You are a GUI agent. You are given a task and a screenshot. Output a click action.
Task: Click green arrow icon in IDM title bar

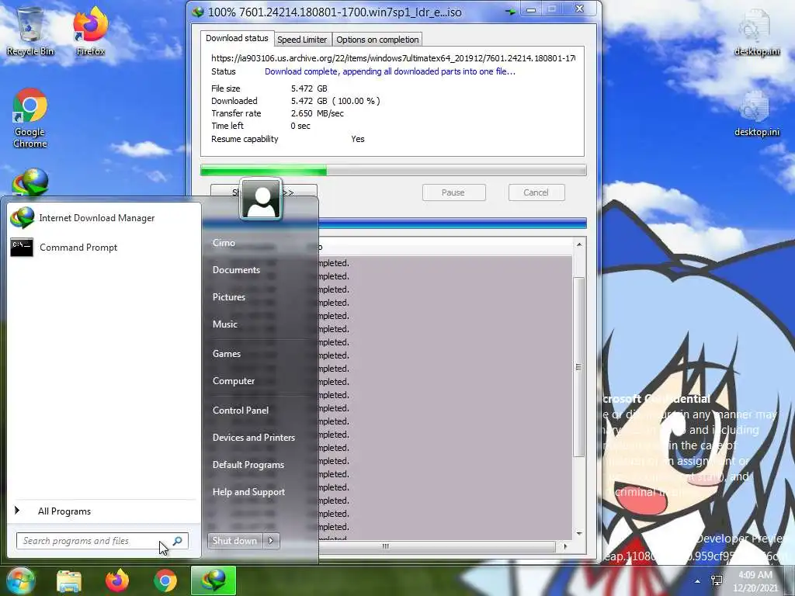pyautogui.click(x=510, y=11)
